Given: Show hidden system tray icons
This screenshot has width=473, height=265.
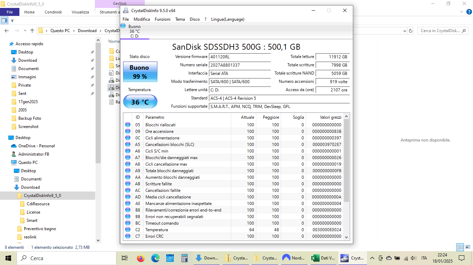Looking at the screenshot, I should [372, 258].
